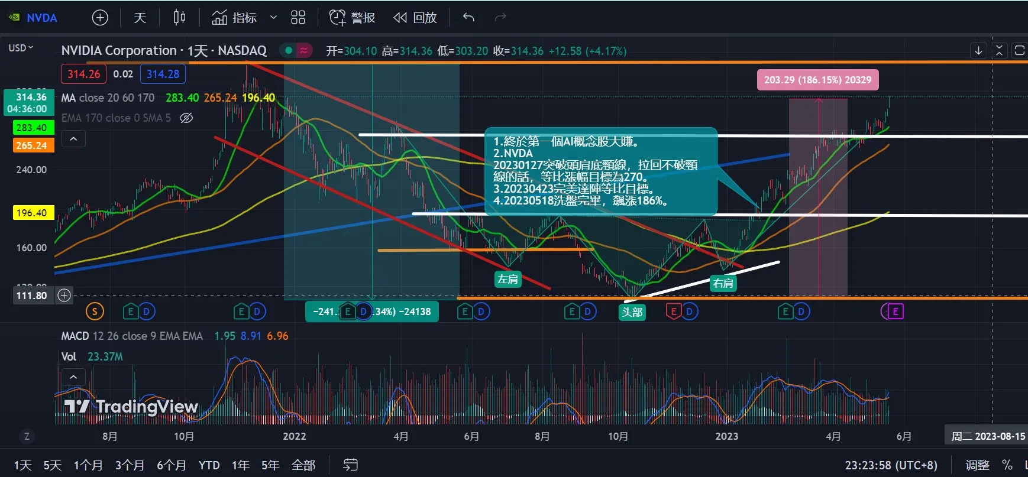Click the plus icon next to 111.80 price

pyautogui.click(x=64, y=295)
